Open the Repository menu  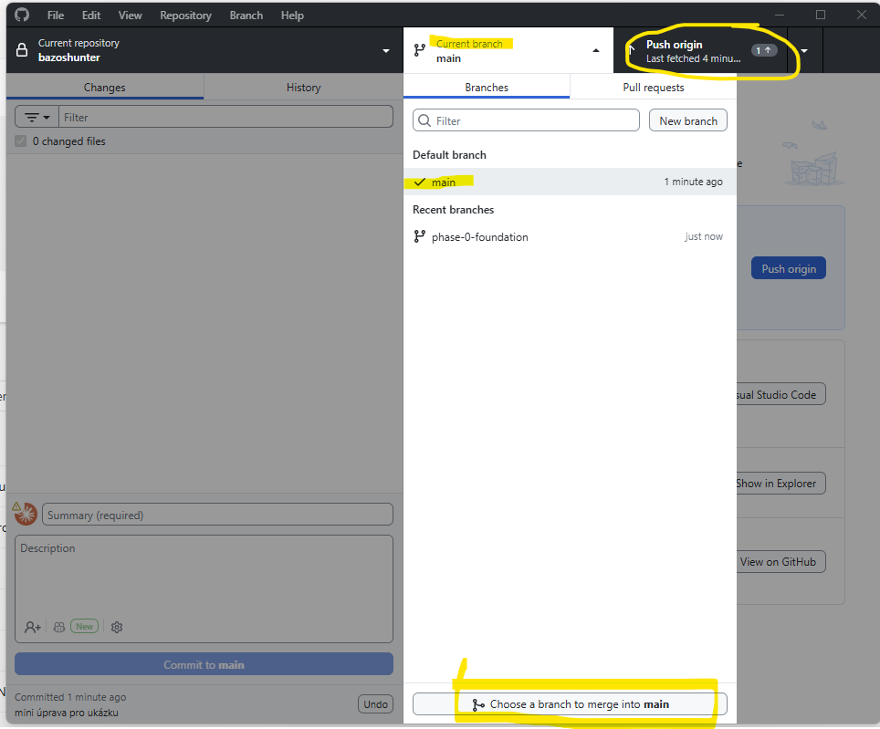click(x=185, y=16)
